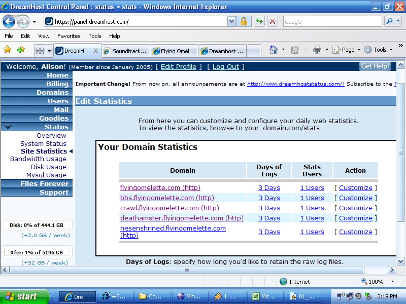Open the Tools gear toolbar menu
The image size is (406, 304).
378,50
